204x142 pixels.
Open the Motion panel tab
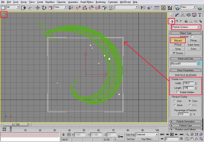188,15
